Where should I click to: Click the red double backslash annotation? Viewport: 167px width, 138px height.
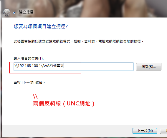point(35,97)
